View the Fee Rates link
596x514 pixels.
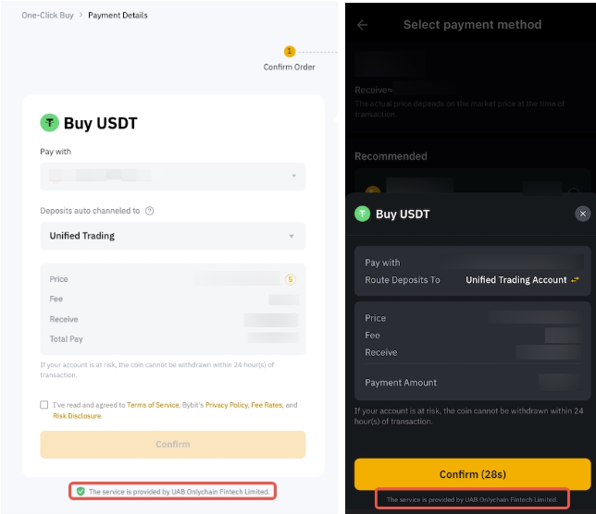267,405
